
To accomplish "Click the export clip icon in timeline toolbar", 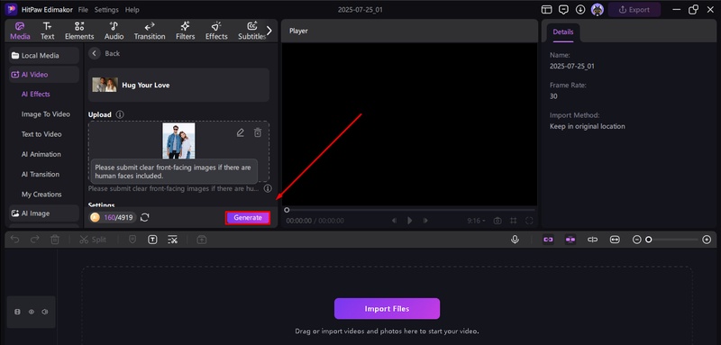I will point(201,240).
